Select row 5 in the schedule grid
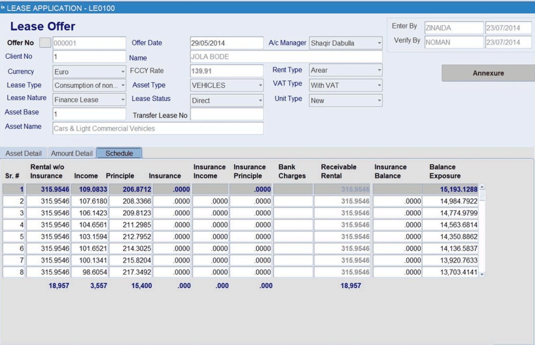 pos(177,236)
